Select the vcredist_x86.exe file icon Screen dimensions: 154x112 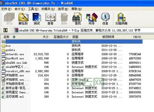point(3,71)
